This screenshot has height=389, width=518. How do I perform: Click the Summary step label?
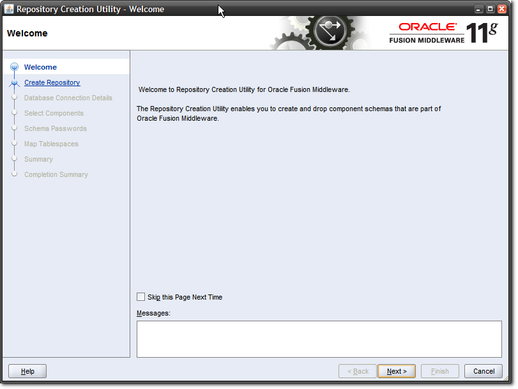pos(38,159)
